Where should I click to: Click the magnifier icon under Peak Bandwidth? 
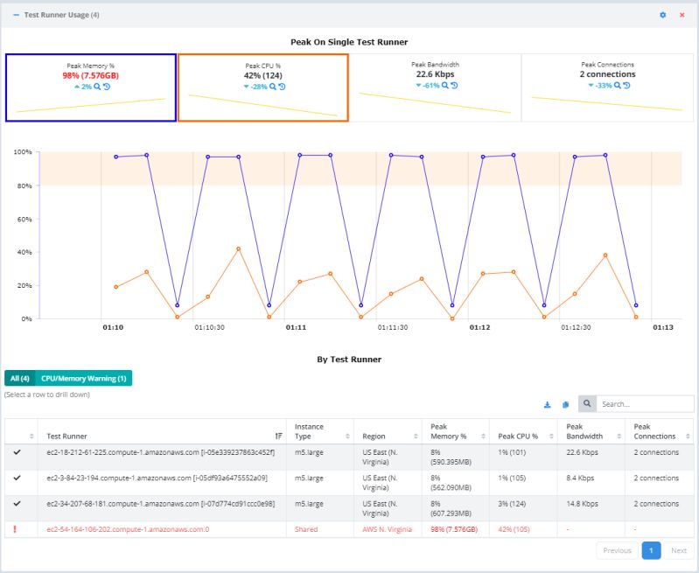[445, 85]
